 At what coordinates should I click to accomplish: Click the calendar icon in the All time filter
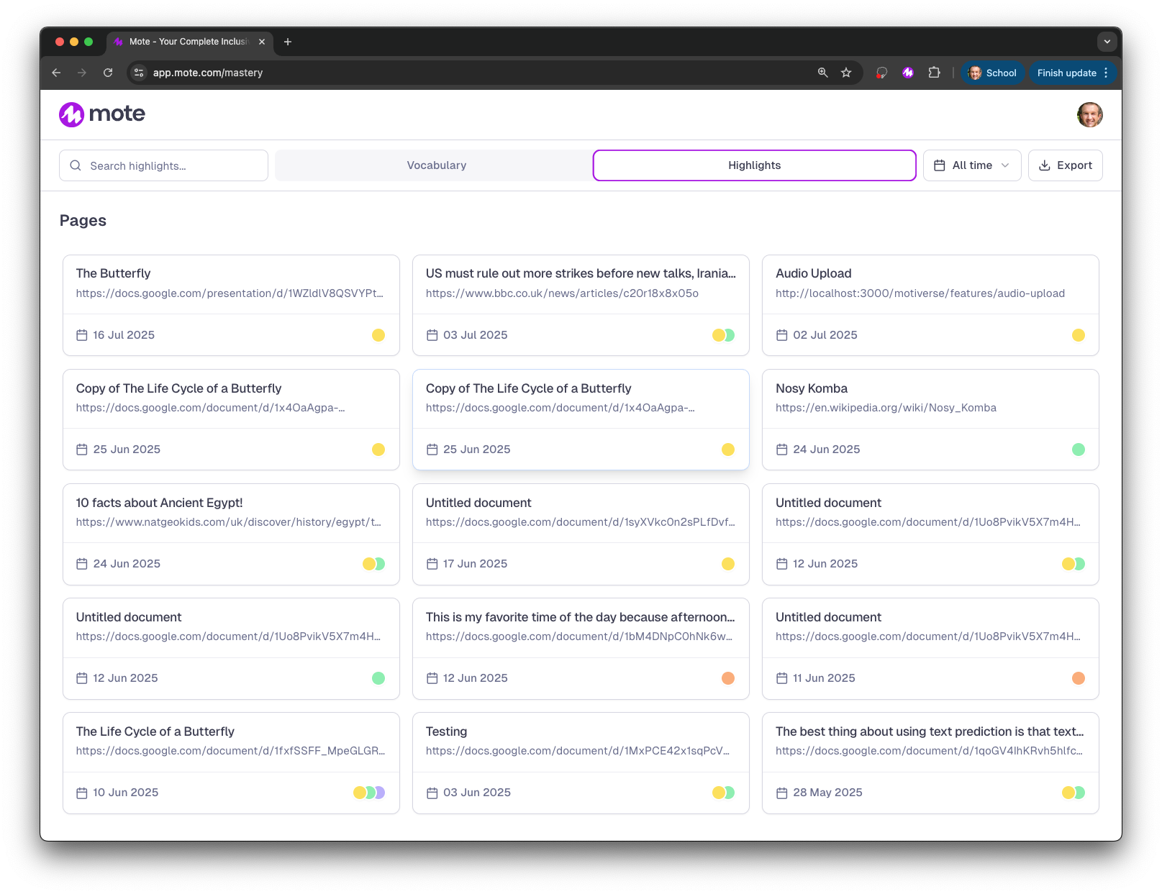939,165
